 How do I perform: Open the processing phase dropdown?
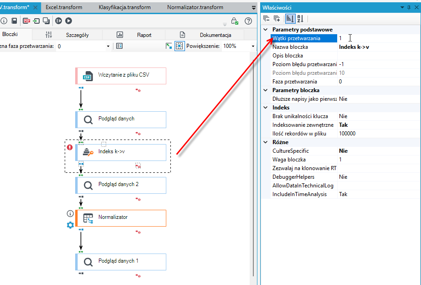coord(108,47)
